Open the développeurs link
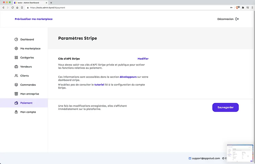 tap(128, 77)
